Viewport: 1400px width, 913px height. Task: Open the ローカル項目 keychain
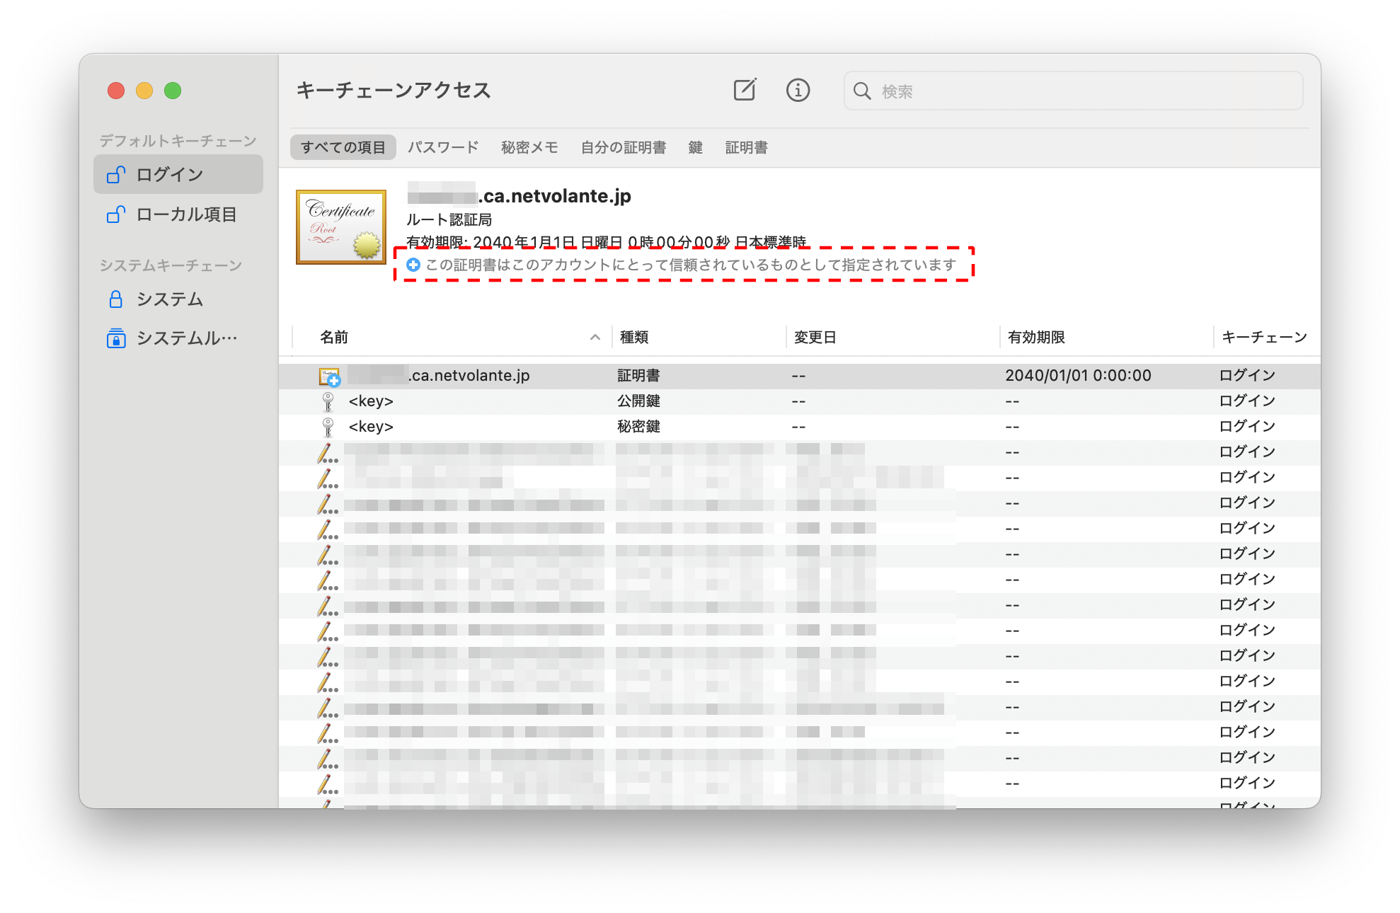(x=188, y=214)
